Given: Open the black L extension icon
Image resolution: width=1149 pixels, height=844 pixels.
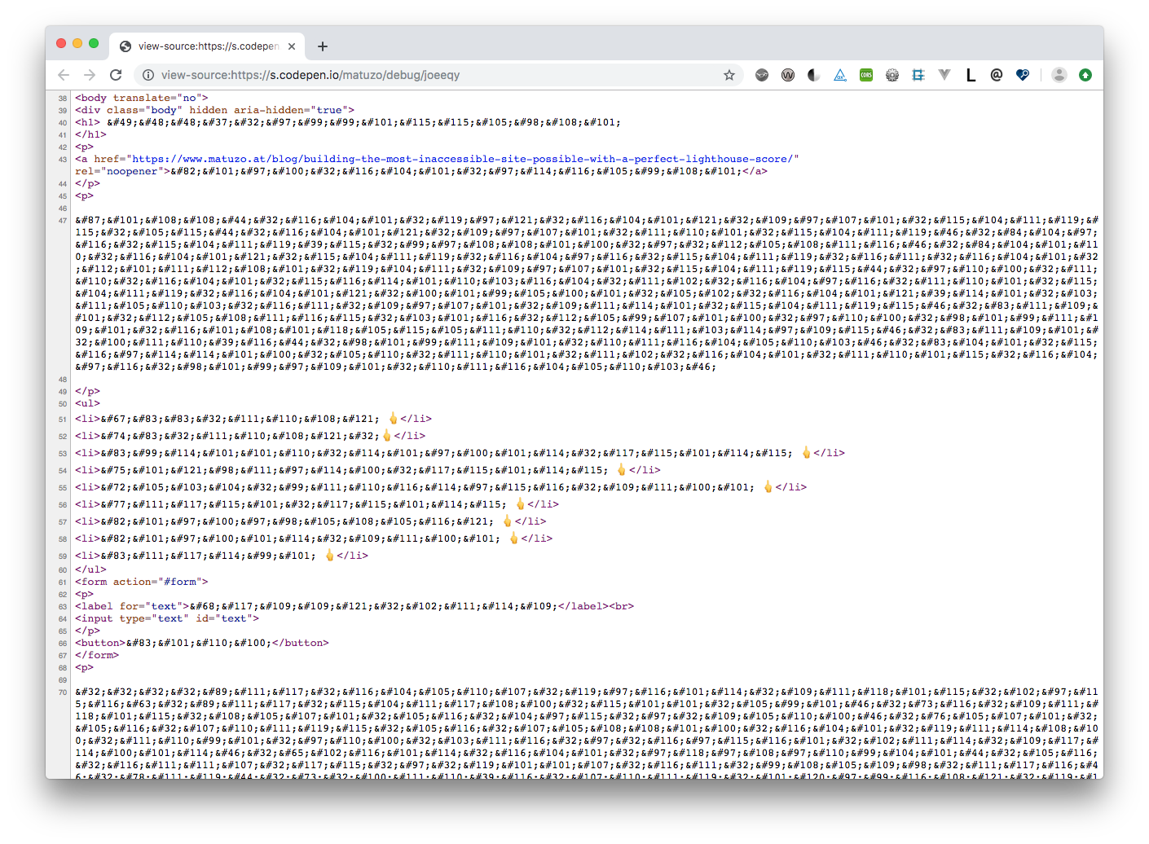Looking at the screenshot, I should [971, 75].
